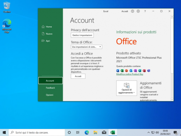Click the Windows search text box
This screenshot has width=181, height=136.
click(x=37, y=132)
